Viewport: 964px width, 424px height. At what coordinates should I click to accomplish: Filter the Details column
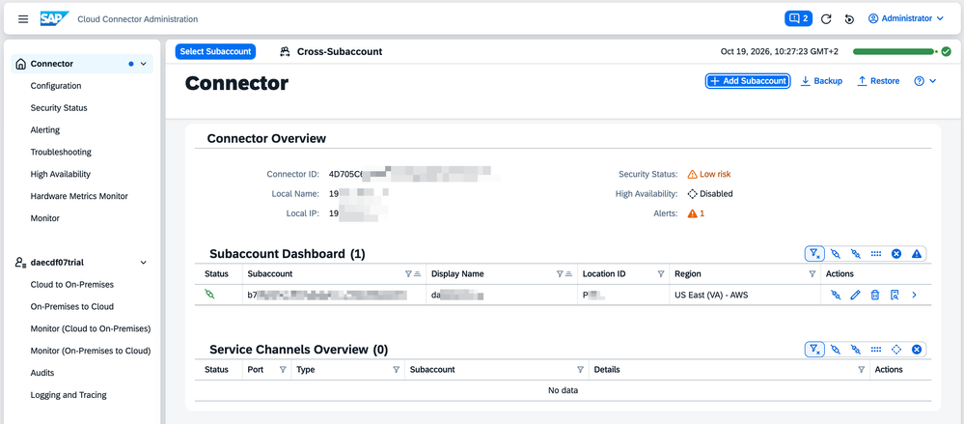coord(862,370)
